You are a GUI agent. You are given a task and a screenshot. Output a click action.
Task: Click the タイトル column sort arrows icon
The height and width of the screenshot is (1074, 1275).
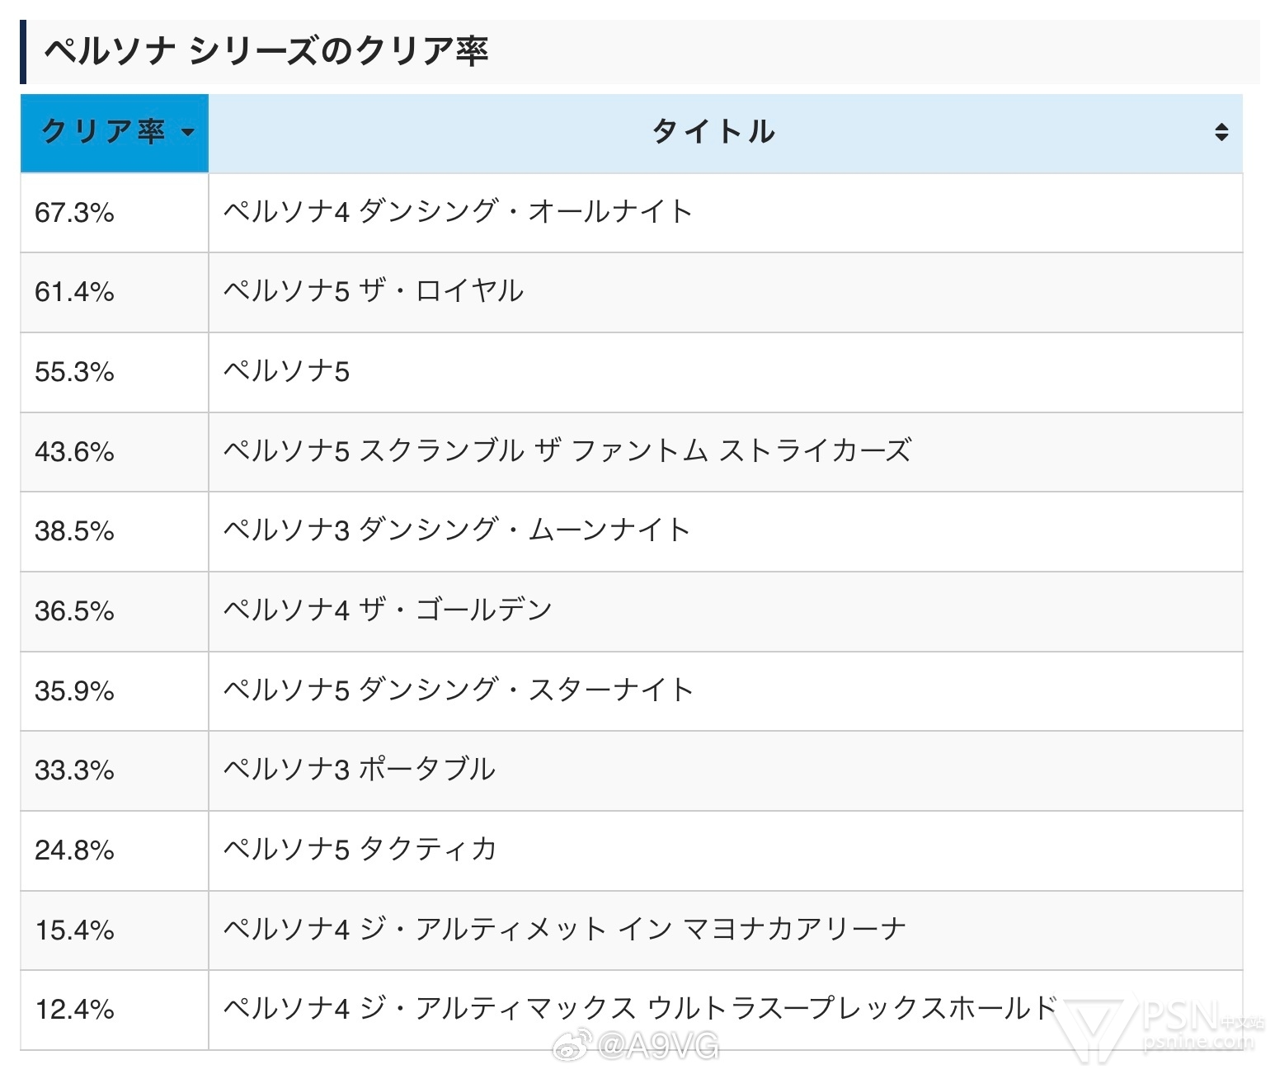(x=1221, y=132)
